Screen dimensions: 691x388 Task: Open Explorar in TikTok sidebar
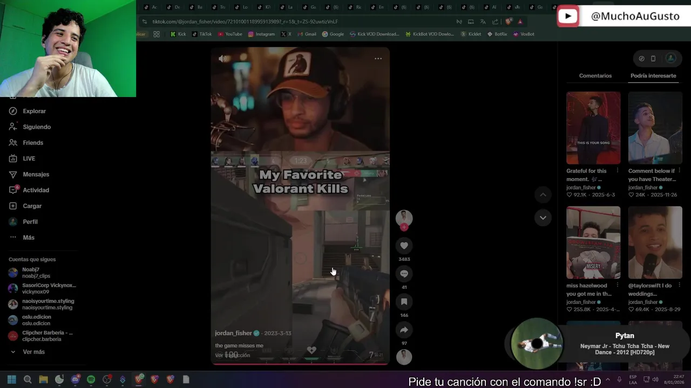point(28,111)
